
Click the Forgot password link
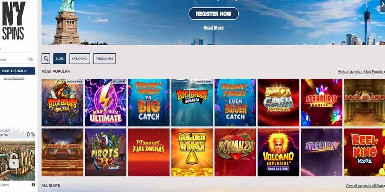(14, 78)
